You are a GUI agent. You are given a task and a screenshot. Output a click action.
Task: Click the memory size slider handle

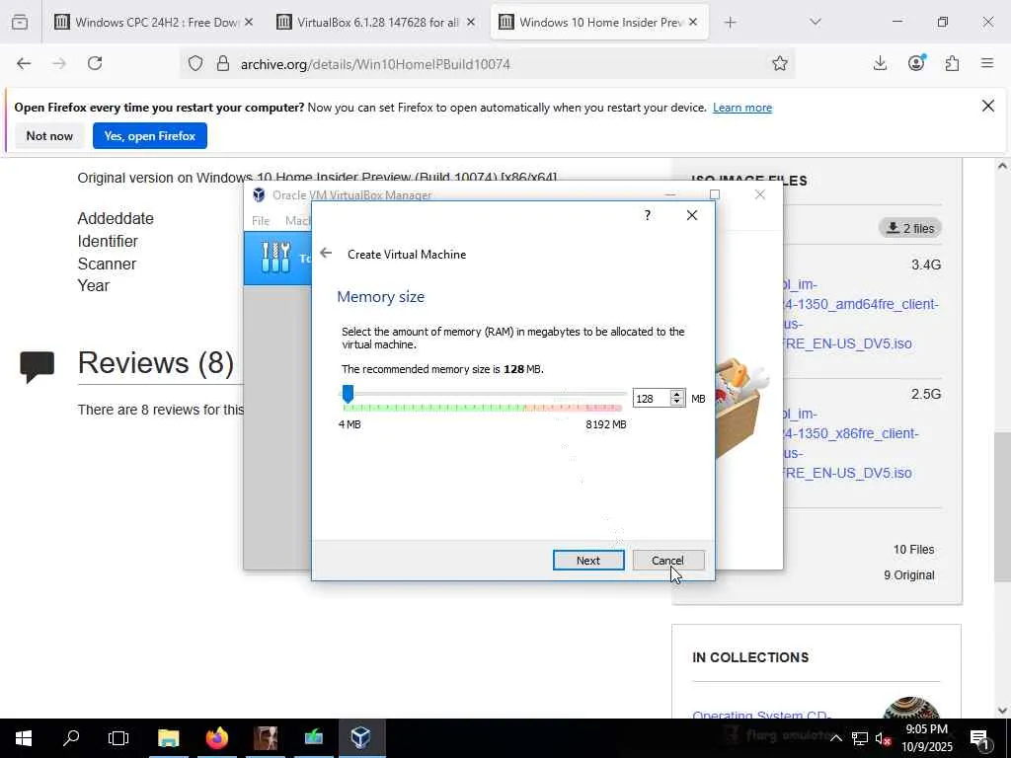click(348, 393)
